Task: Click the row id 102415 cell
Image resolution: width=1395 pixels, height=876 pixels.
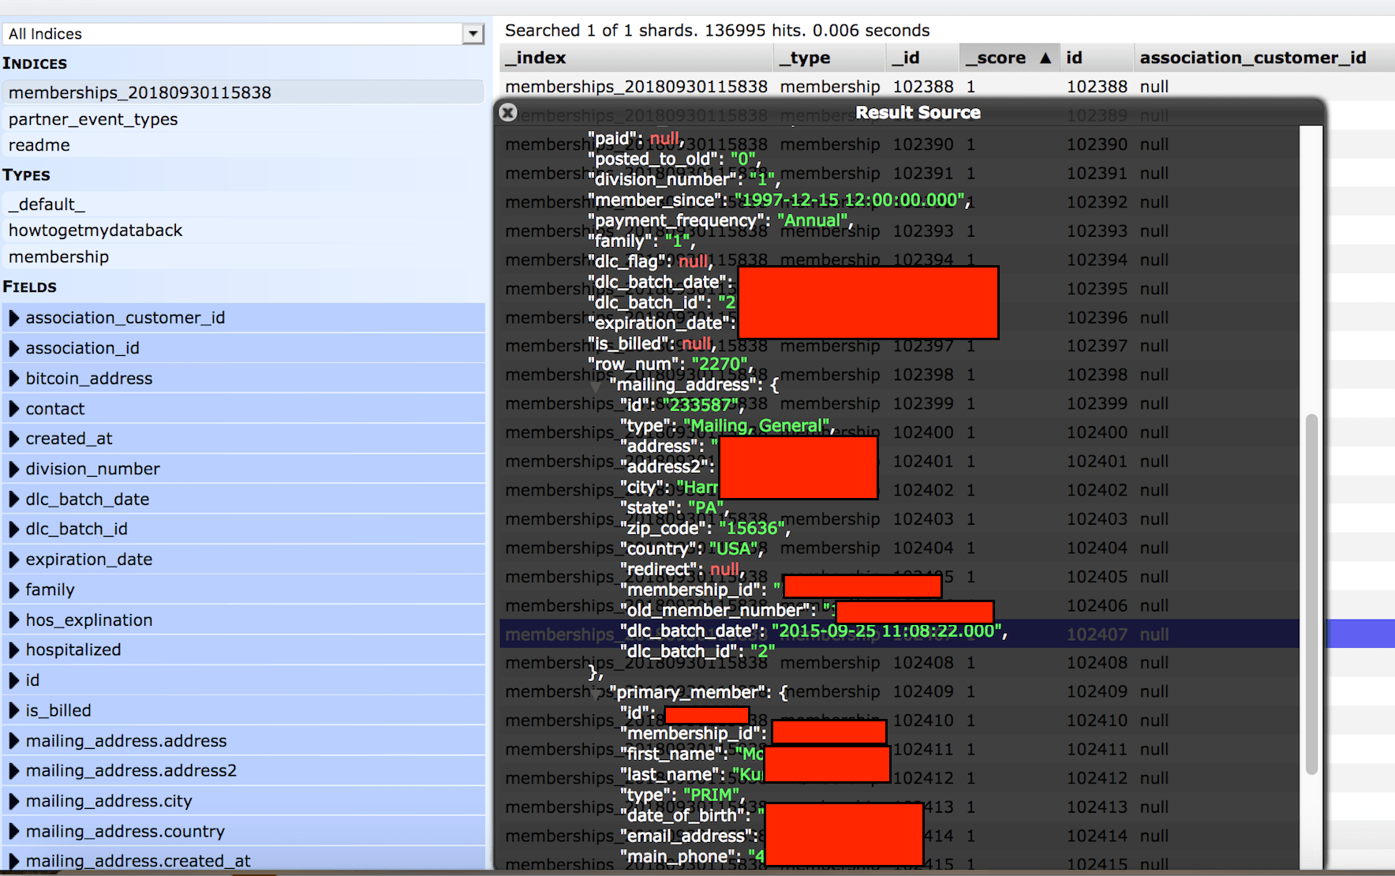Action: click(1097, 865)
